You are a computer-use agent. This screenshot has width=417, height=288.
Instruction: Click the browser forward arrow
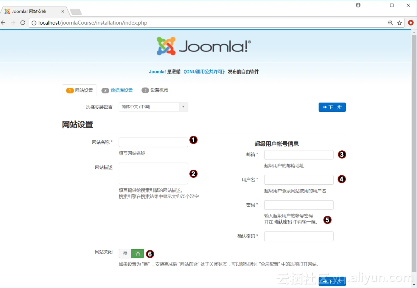13,23
